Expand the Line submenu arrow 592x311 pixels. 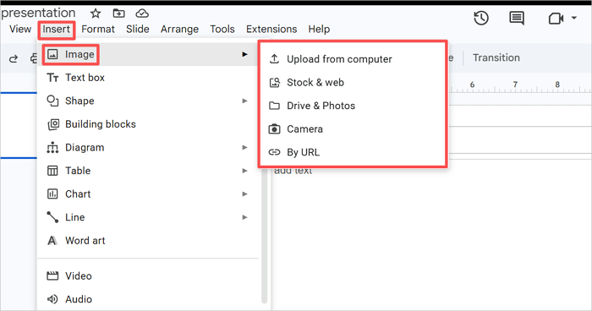244,217
